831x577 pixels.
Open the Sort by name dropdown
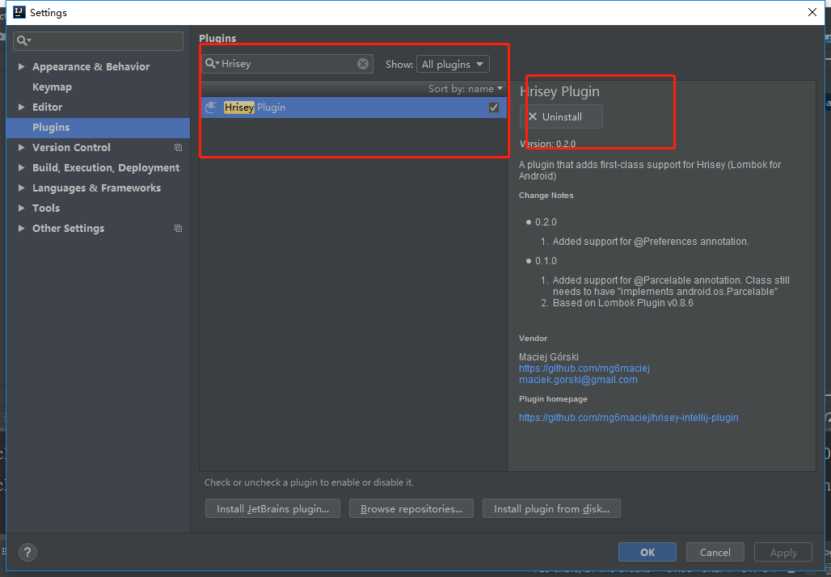click(466, 89)
